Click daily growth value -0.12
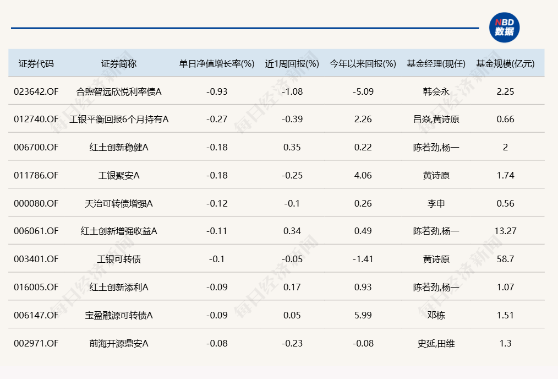Screen dimensions: 558x379 pos(217,203)
